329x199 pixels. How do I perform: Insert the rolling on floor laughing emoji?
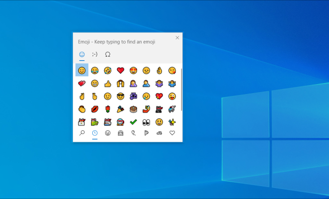coord(108,70)
